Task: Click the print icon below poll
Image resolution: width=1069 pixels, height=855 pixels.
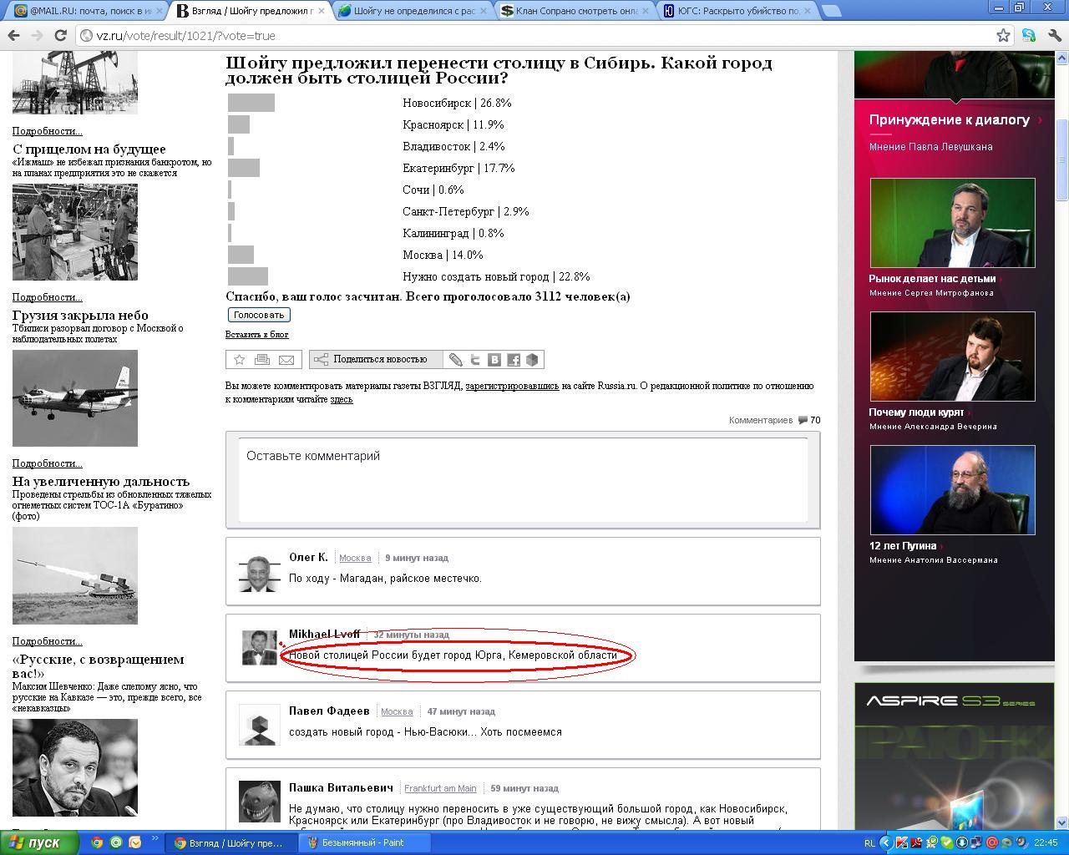Action: [262, 360]
